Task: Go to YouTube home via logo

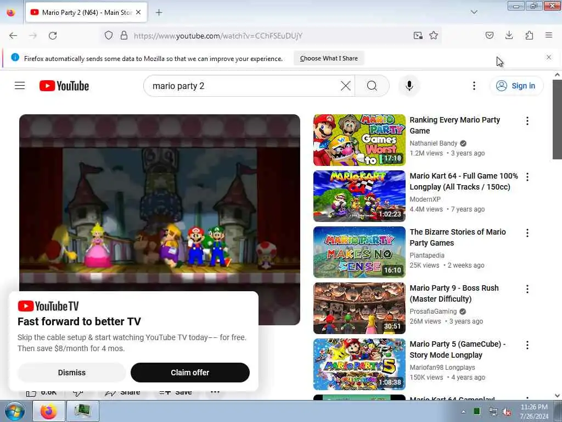Action: point(64,86)
